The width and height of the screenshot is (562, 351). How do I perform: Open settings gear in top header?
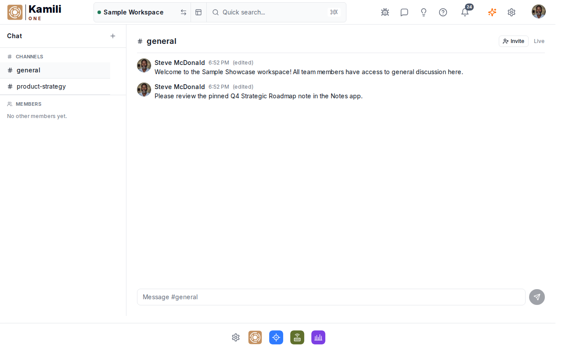pyautogui.click(x=512, y=12)
